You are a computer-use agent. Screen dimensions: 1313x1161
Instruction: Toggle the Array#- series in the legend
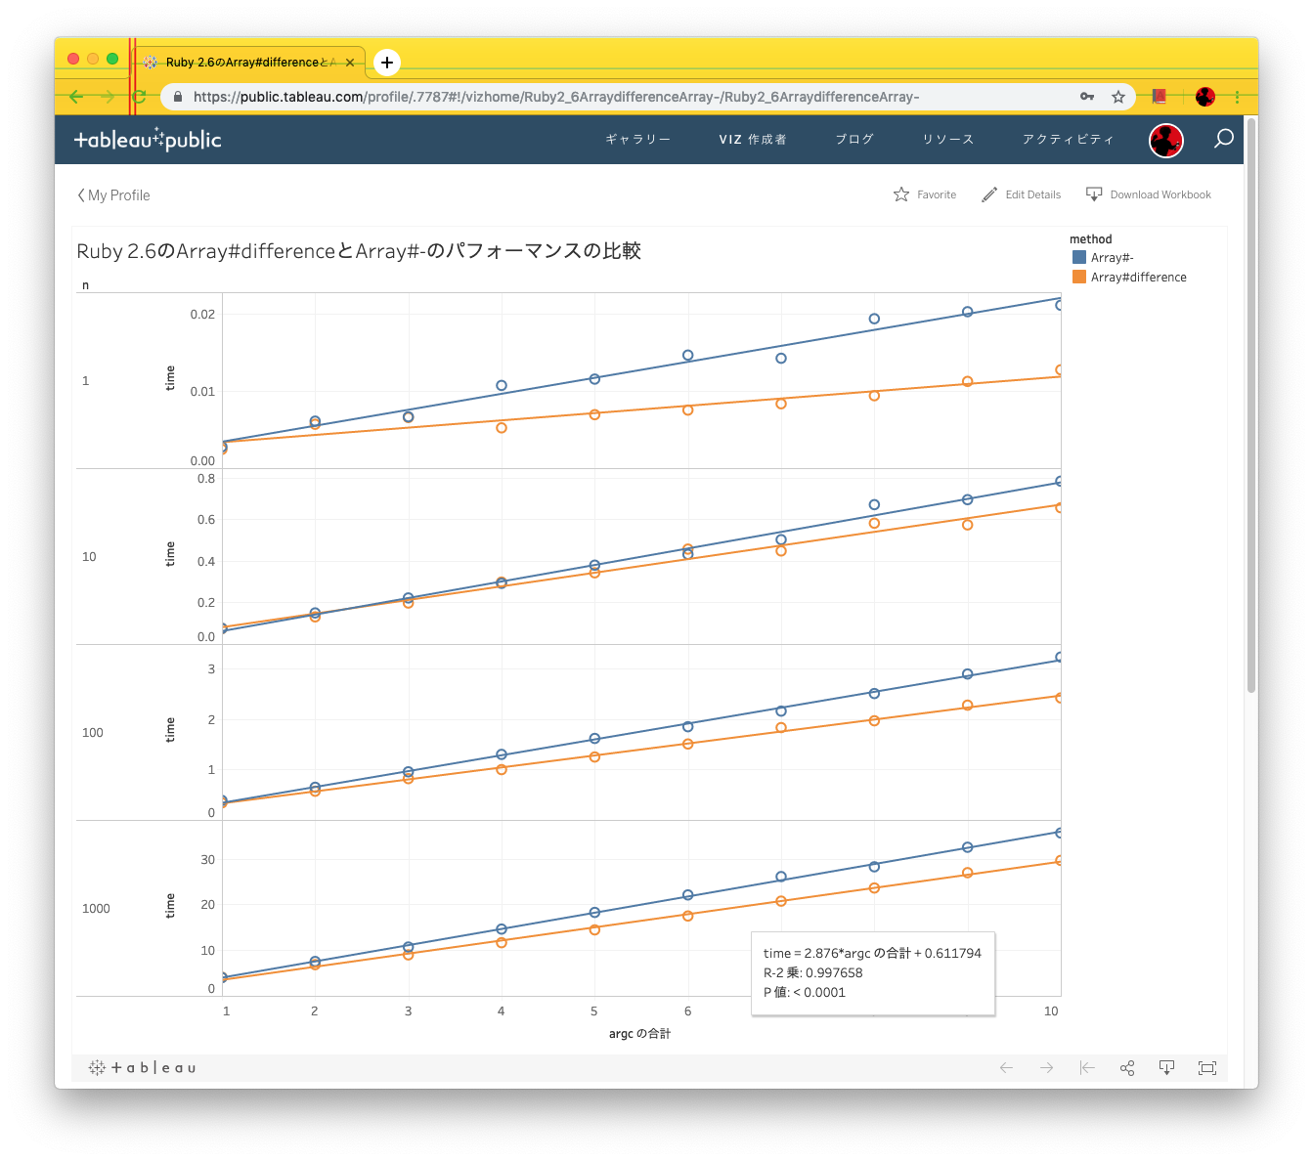click(x=1109, y=257)
